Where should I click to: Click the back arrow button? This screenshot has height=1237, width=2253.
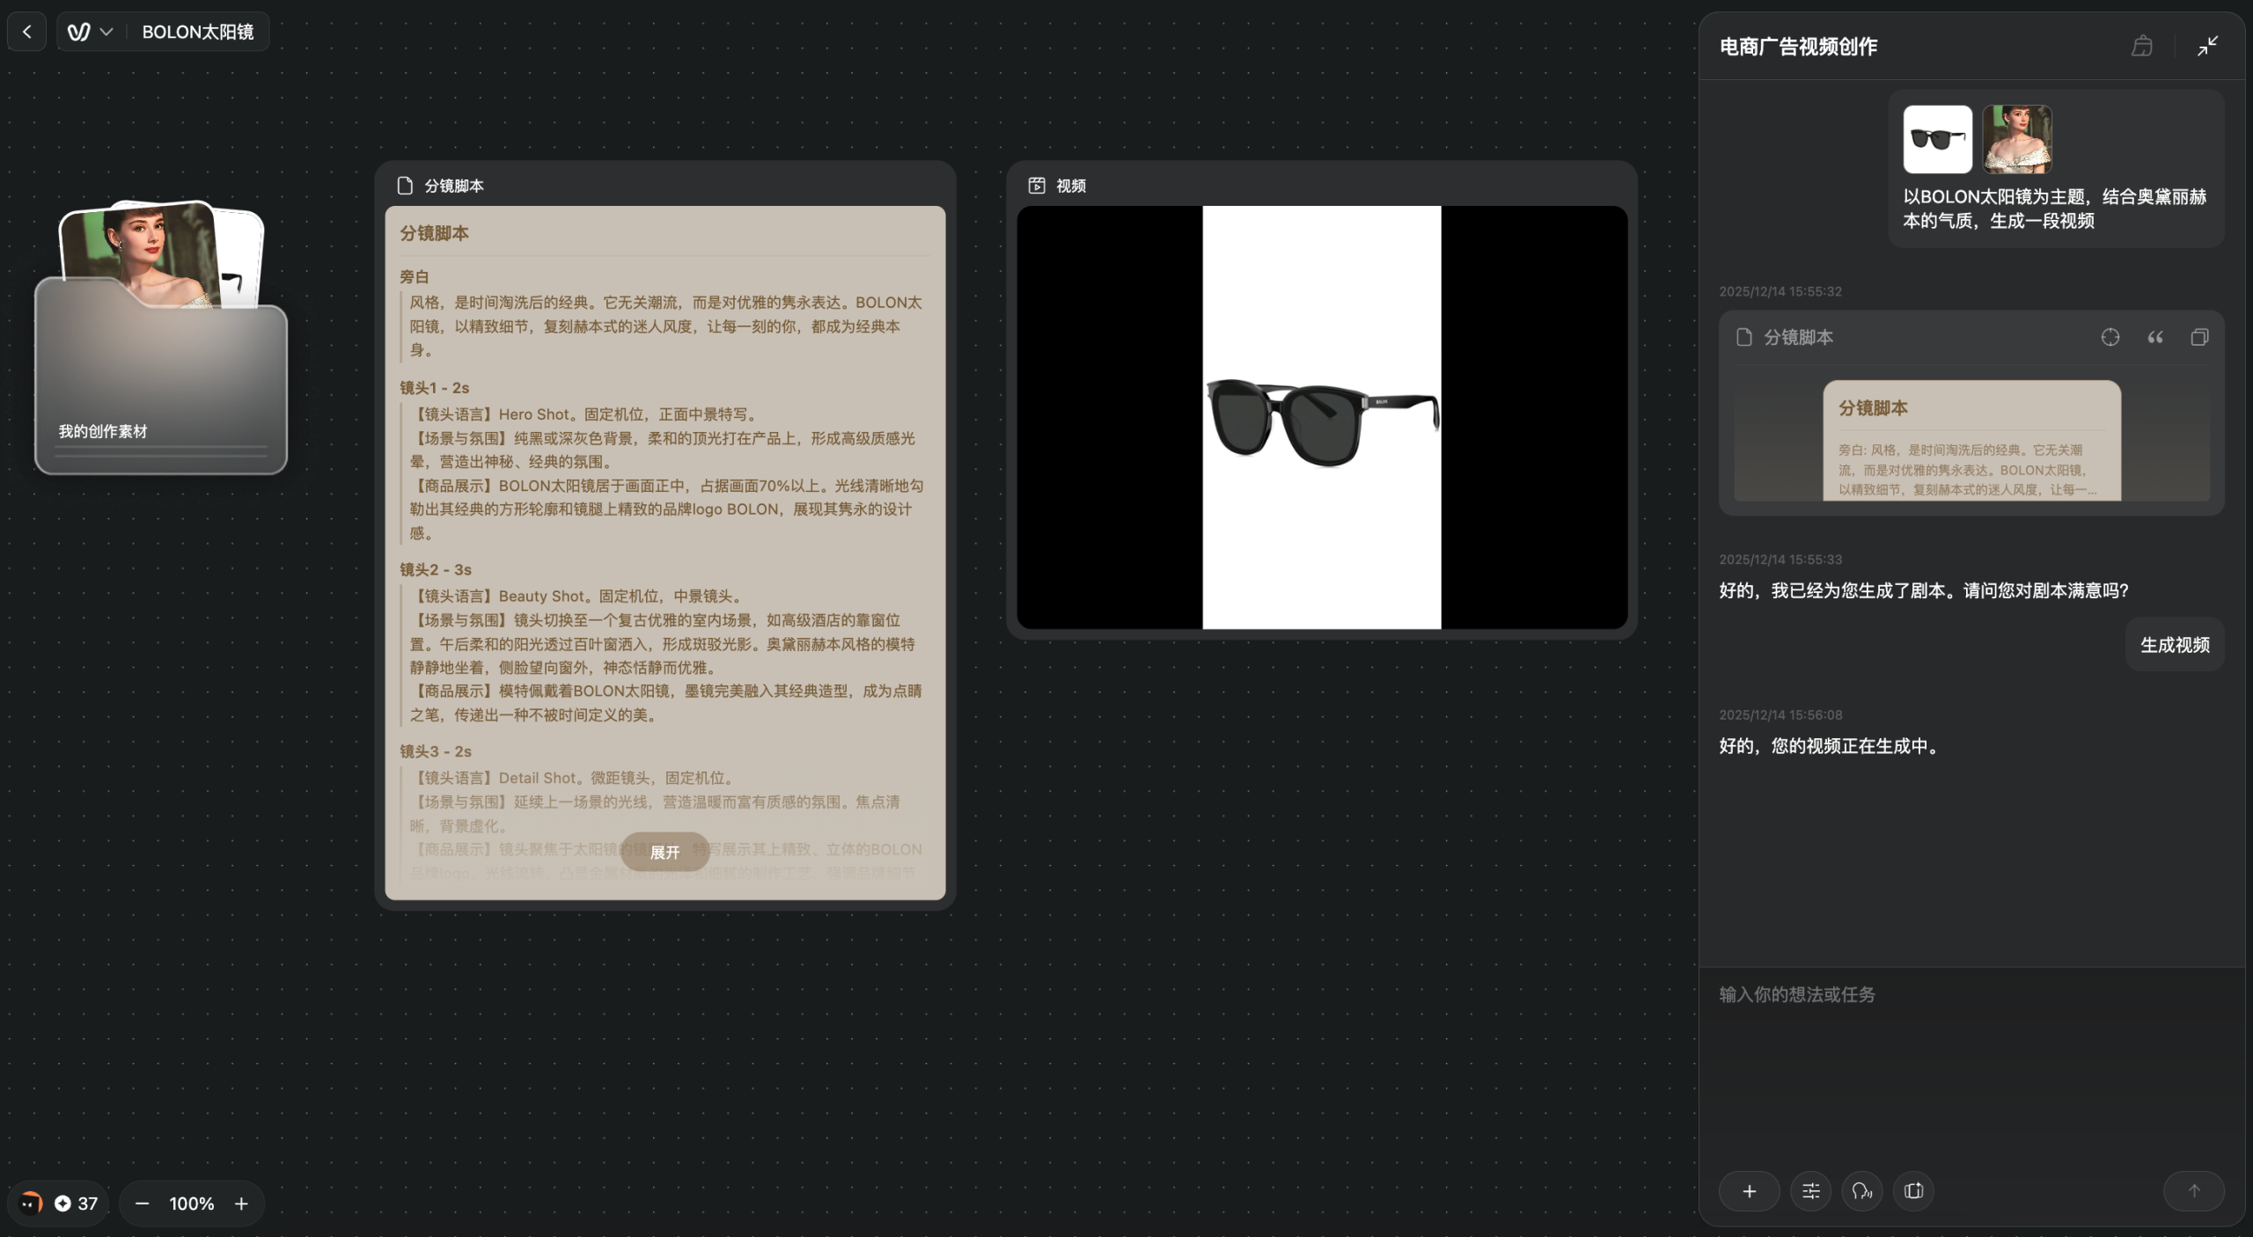click(x=27, y=32)
